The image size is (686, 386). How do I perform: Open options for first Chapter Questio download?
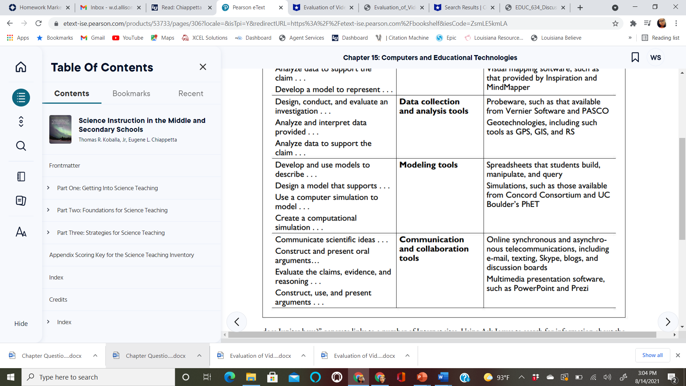(x=95, y=356)
